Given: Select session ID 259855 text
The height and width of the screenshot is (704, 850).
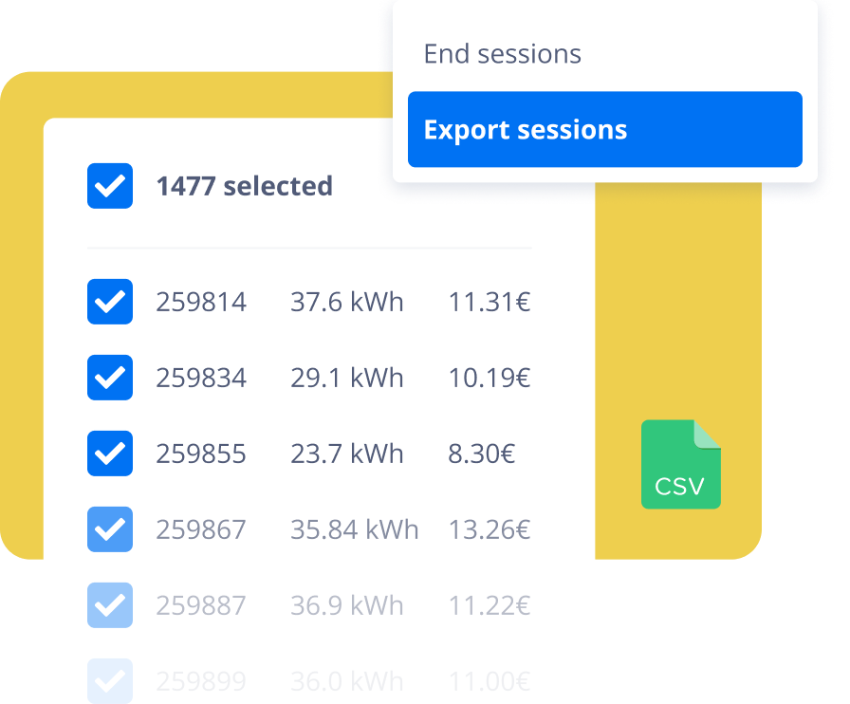Looking at the screenshot, I should click(201, 454).
